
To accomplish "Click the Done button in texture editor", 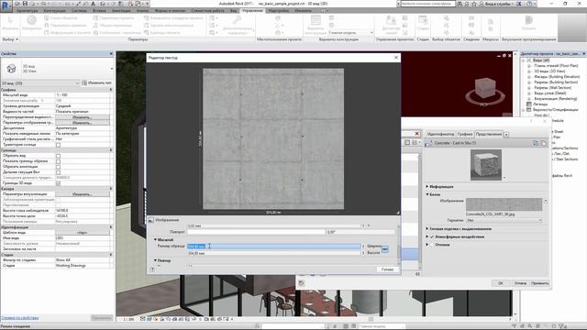I will coord(387,269).
